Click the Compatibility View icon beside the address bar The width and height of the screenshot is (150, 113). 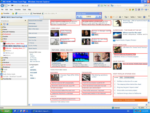102,6
